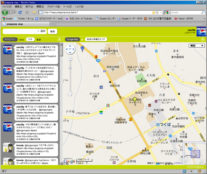Open the ツール menu
This screenshot has height=174, width=207.
point(67,7)
